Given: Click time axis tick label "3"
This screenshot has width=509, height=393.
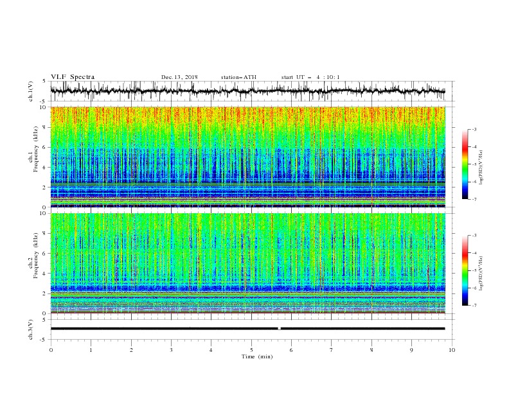Looking at the screenshot, I should (171, 350).
